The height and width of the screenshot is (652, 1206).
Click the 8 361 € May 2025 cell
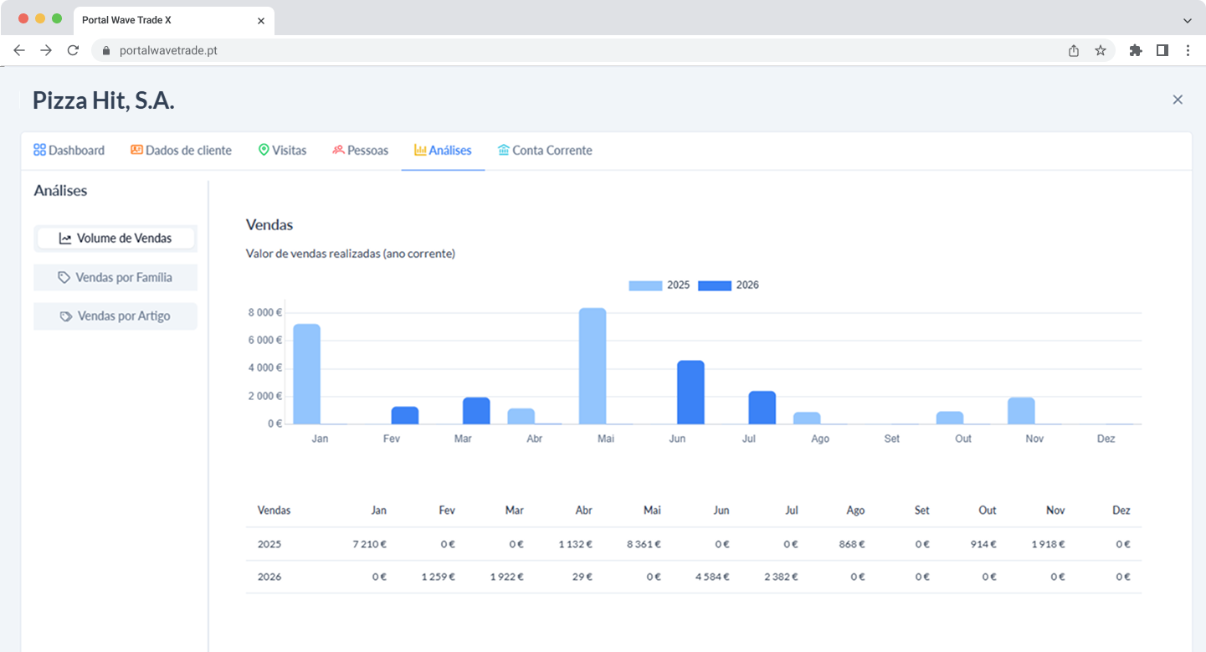pos(644,544)
